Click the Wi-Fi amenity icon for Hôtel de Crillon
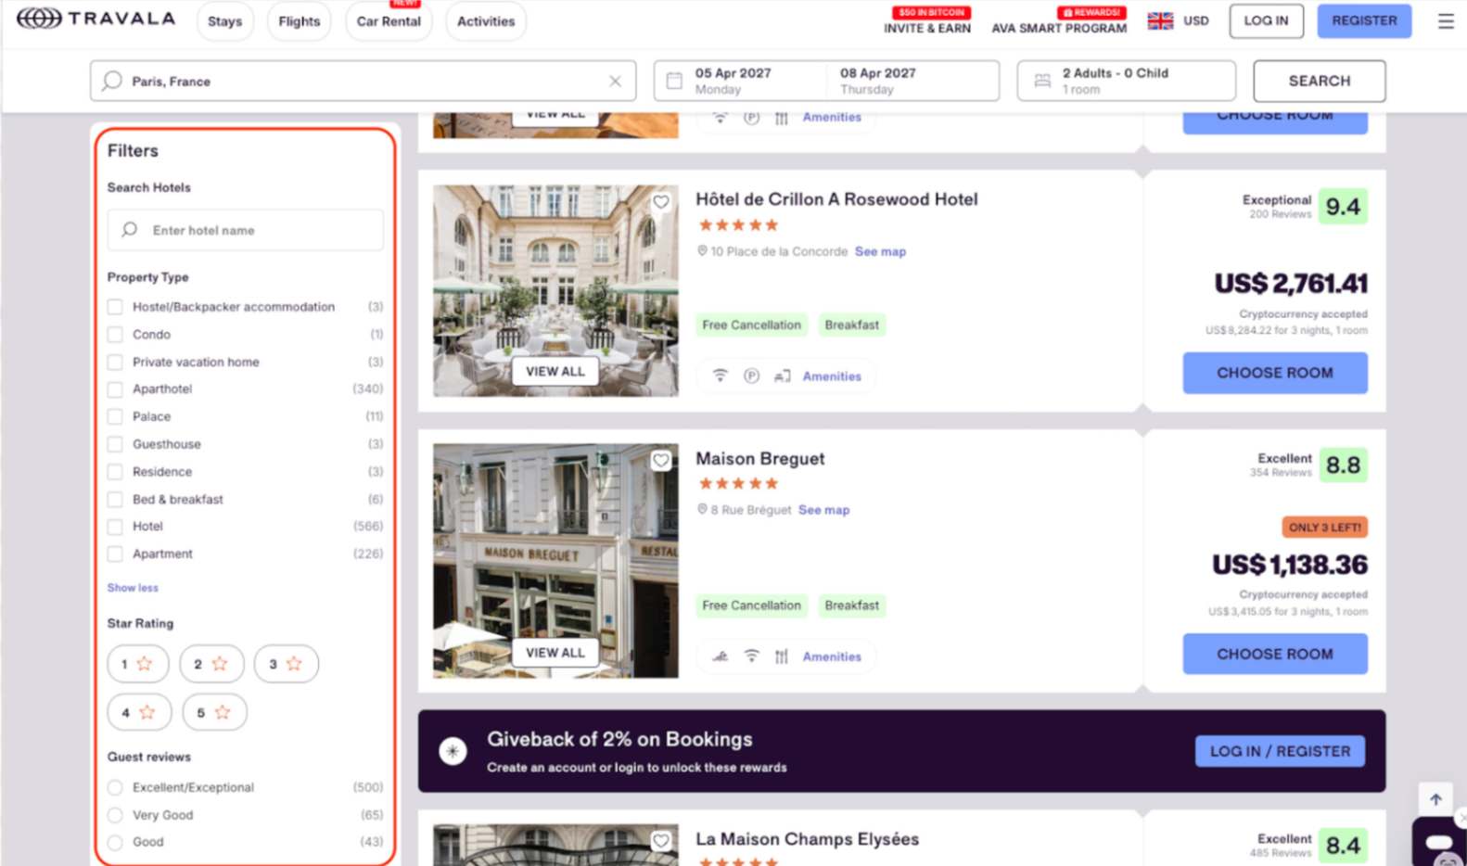Image resolution: width=1467 pixels, height=866 pixels. click(720, 376)
